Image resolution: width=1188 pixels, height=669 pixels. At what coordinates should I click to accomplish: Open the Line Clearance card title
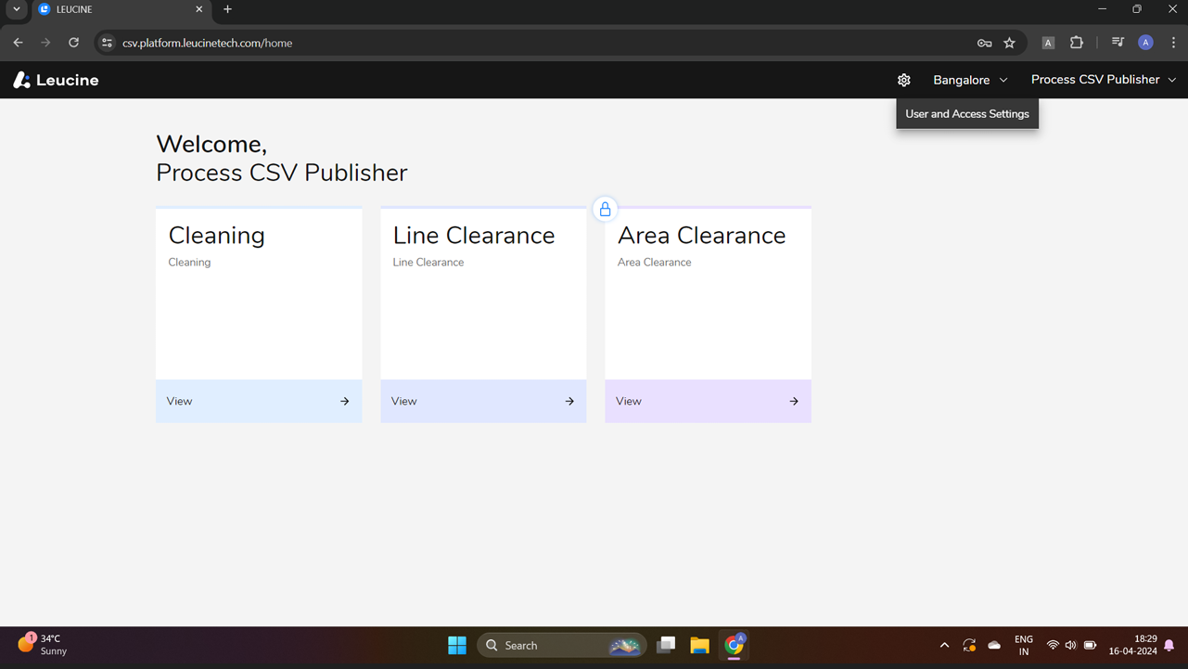(x=474, y=236)
